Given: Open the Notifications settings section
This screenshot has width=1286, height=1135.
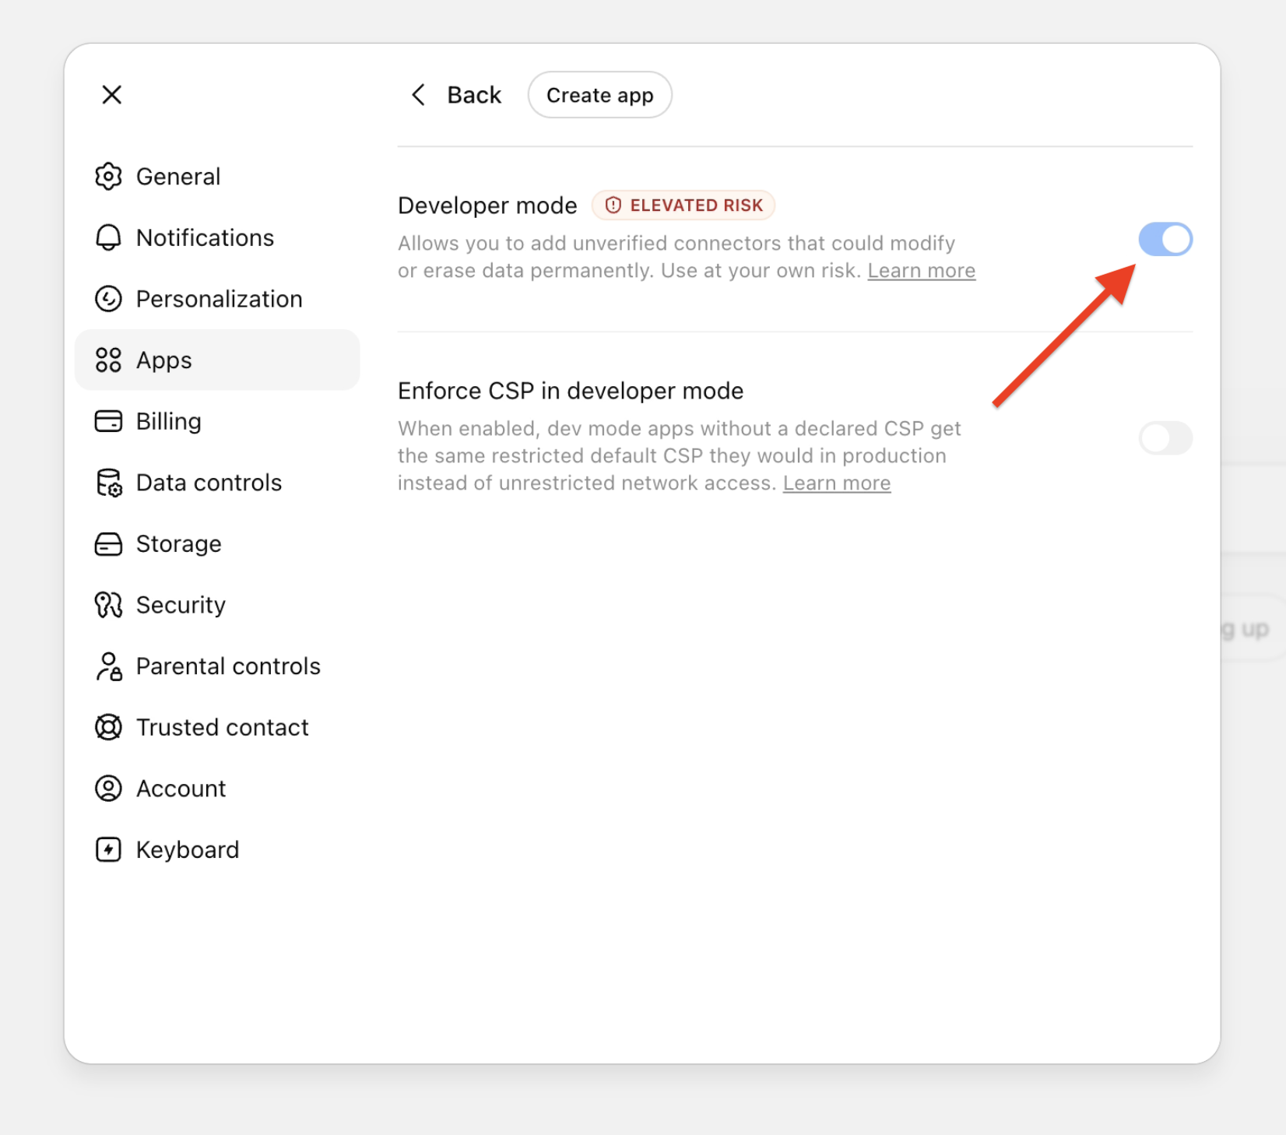Looking at the screenshot, I should 217,237.
